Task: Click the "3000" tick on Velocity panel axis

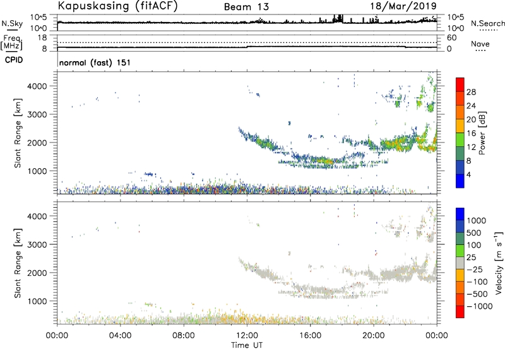Action: [x=37, y=244]
